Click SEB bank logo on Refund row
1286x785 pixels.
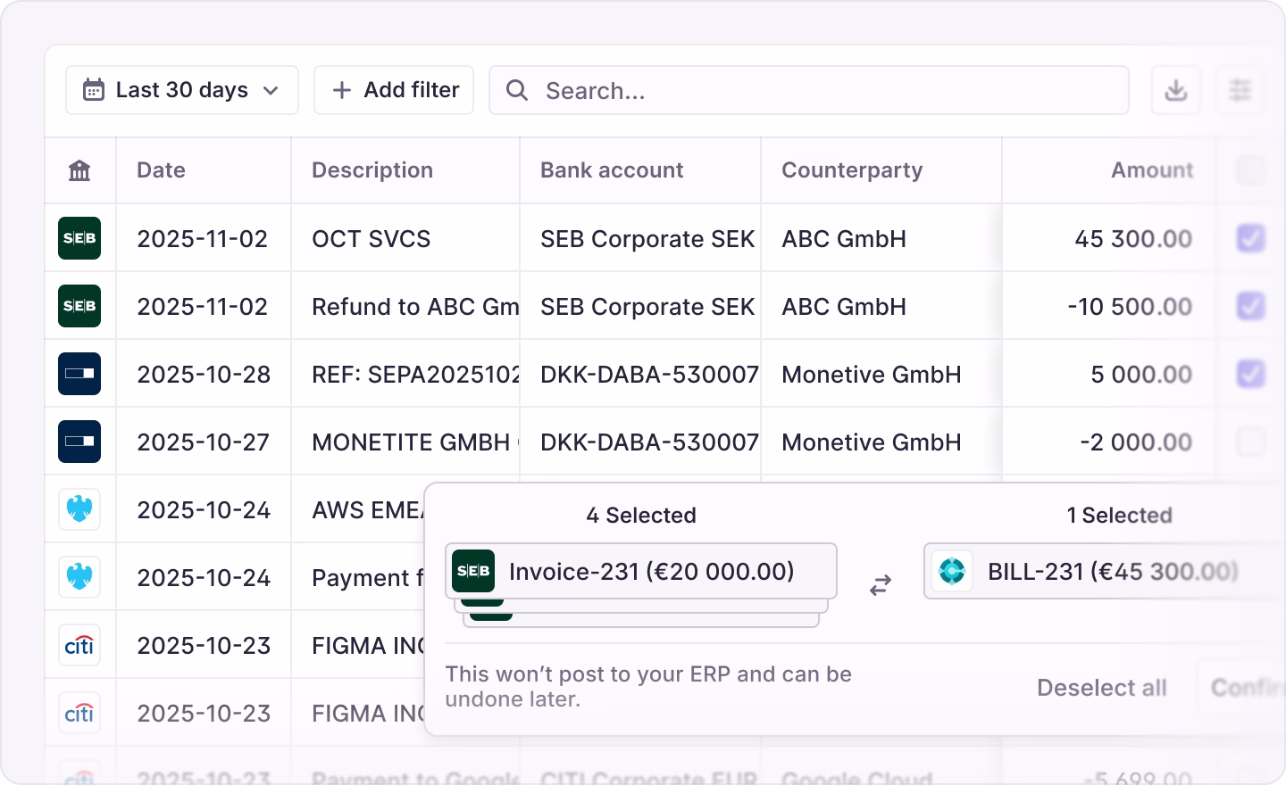[79, 306]
